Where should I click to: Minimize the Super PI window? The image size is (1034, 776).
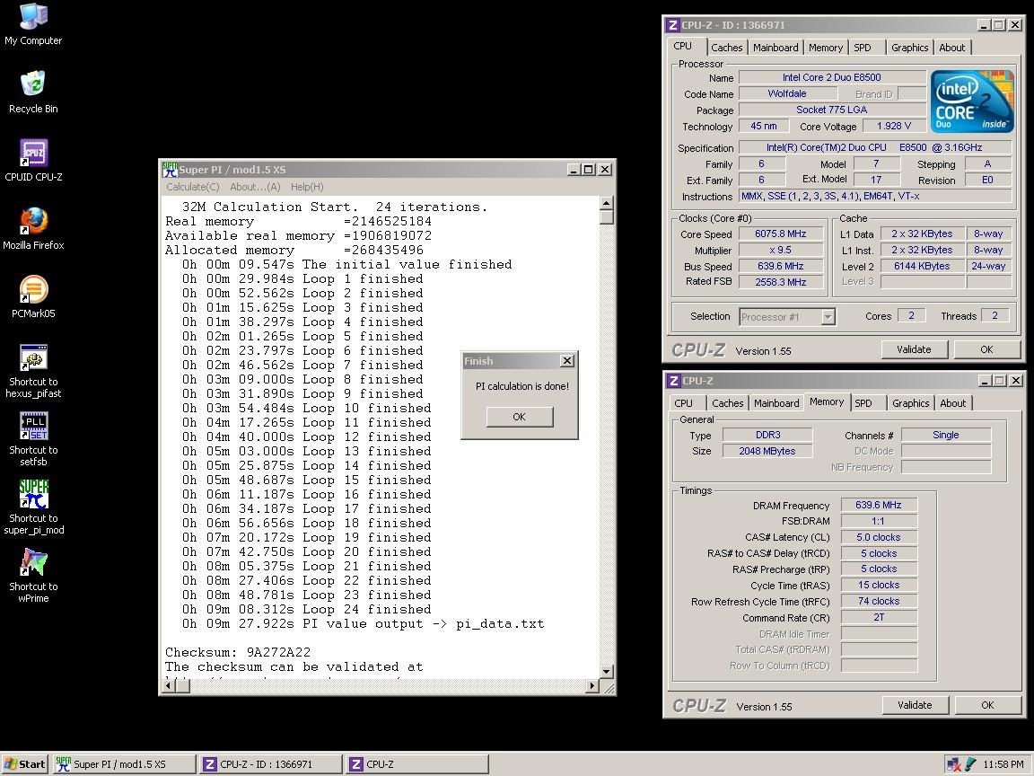click(574, 170)
